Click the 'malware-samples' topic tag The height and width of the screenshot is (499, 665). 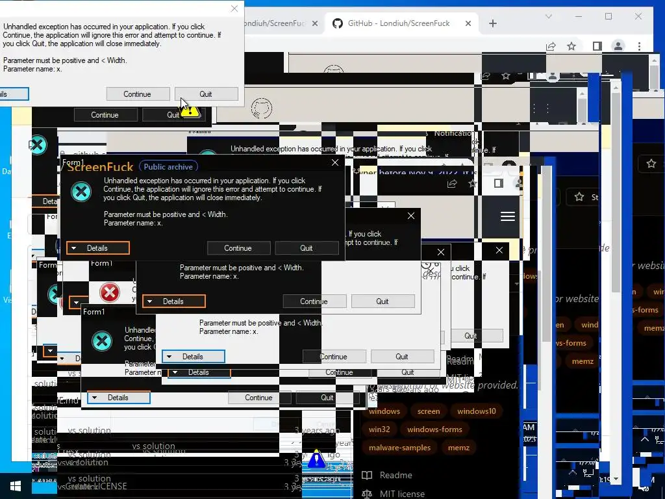(399, 448)
